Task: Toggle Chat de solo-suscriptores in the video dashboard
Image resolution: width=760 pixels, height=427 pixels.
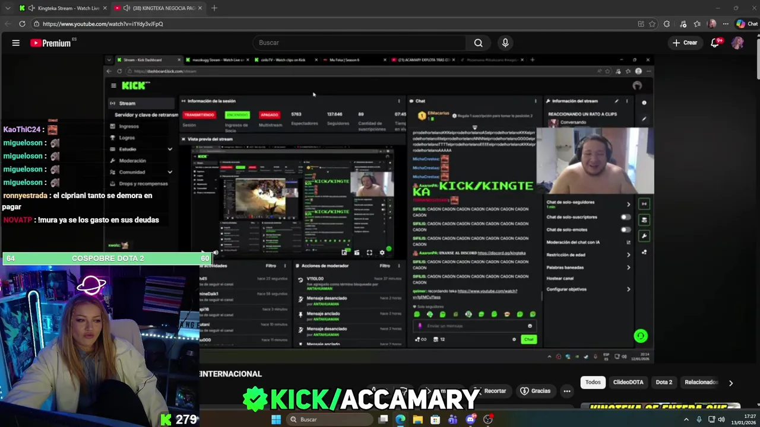Action: coord(625,217)
